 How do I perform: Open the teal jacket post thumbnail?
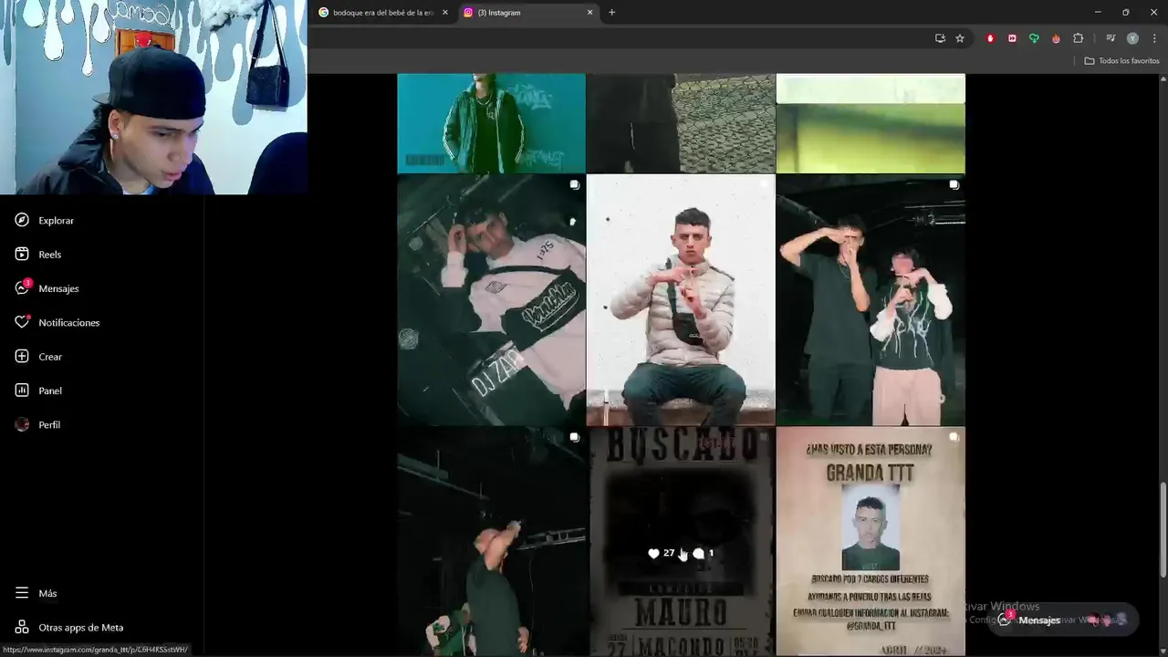point(491,123)
